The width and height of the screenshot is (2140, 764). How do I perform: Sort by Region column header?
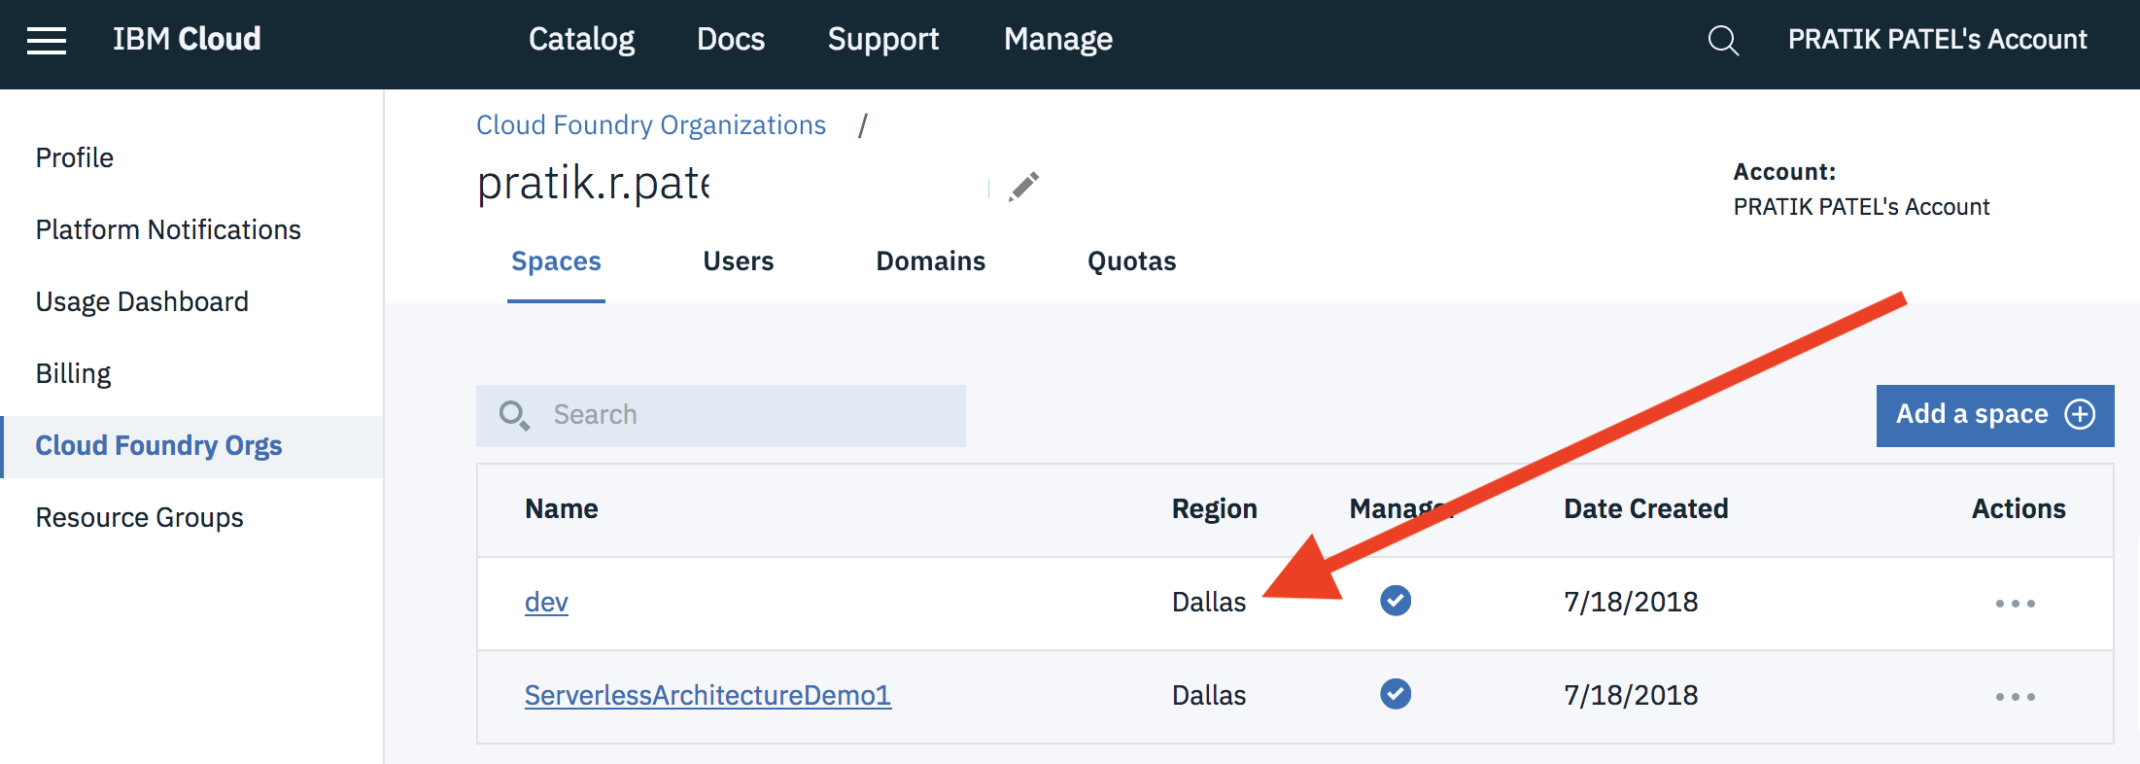tap(1215, 508)
